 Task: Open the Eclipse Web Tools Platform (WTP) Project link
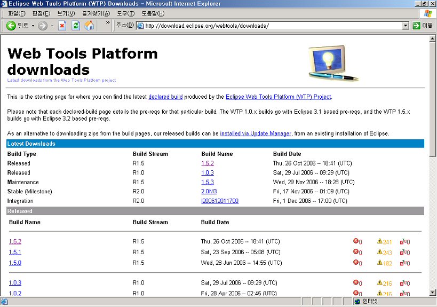tap(279, 97)
